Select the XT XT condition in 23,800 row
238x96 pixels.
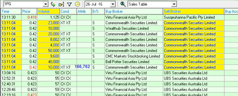[68, 23]
